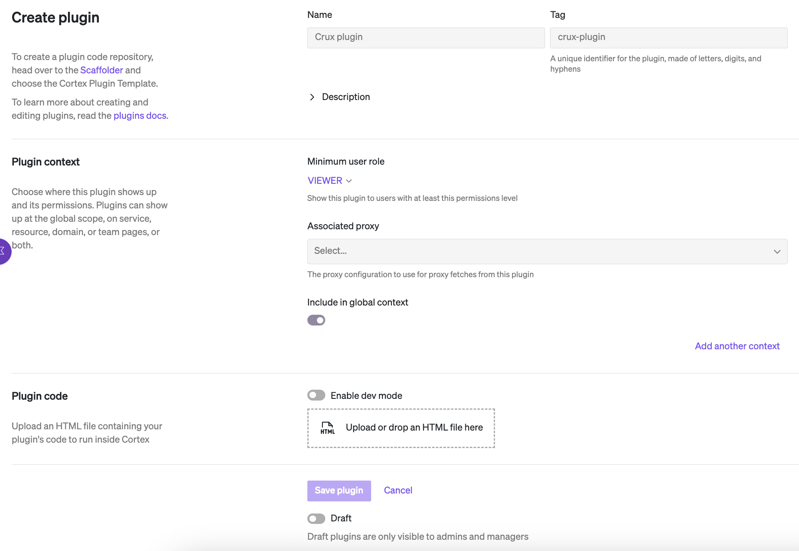The width and height of the screenshot is (799, 551).
Task: Open the Minimum user role VIEWER dropdown
Action: pyautogui.click(x=325, y=181)
